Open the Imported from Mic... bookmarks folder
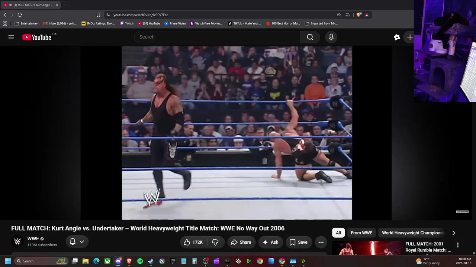 (x=321, y=23)
